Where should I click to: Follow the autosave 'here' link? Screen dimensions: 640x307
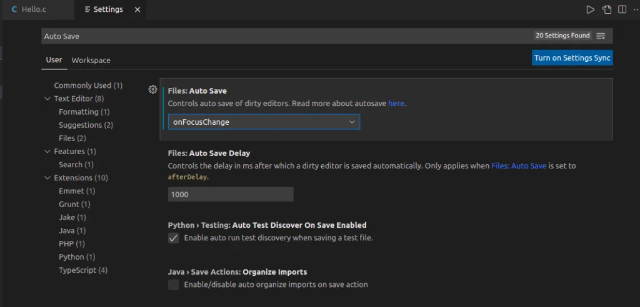click(396, 104)
